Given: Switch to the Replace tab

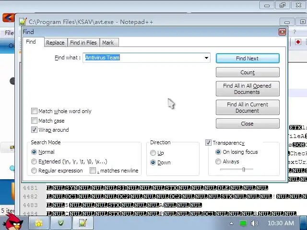Looking at the screenshot, I should [55, 43].
